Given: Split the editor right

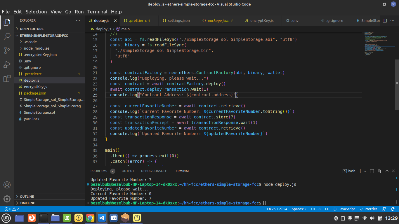Looking at the screenshot, I should point(385,21).
